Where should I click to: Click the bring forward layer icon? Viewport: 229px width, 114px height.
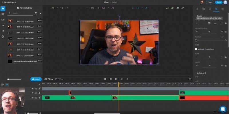pos(173,8)
